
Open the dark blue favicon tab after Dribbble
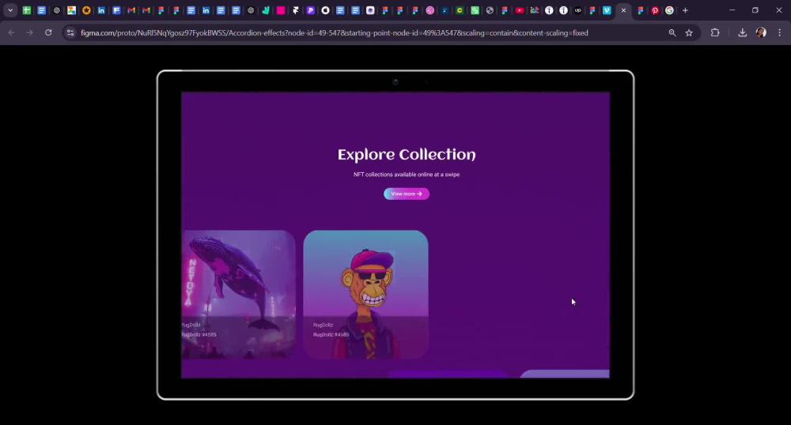445,10
